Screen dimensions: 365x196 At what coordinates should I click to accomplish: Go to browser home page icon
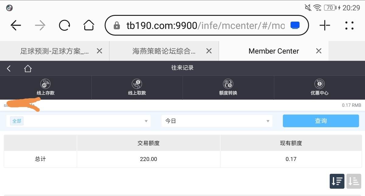[x=89, y=26]
